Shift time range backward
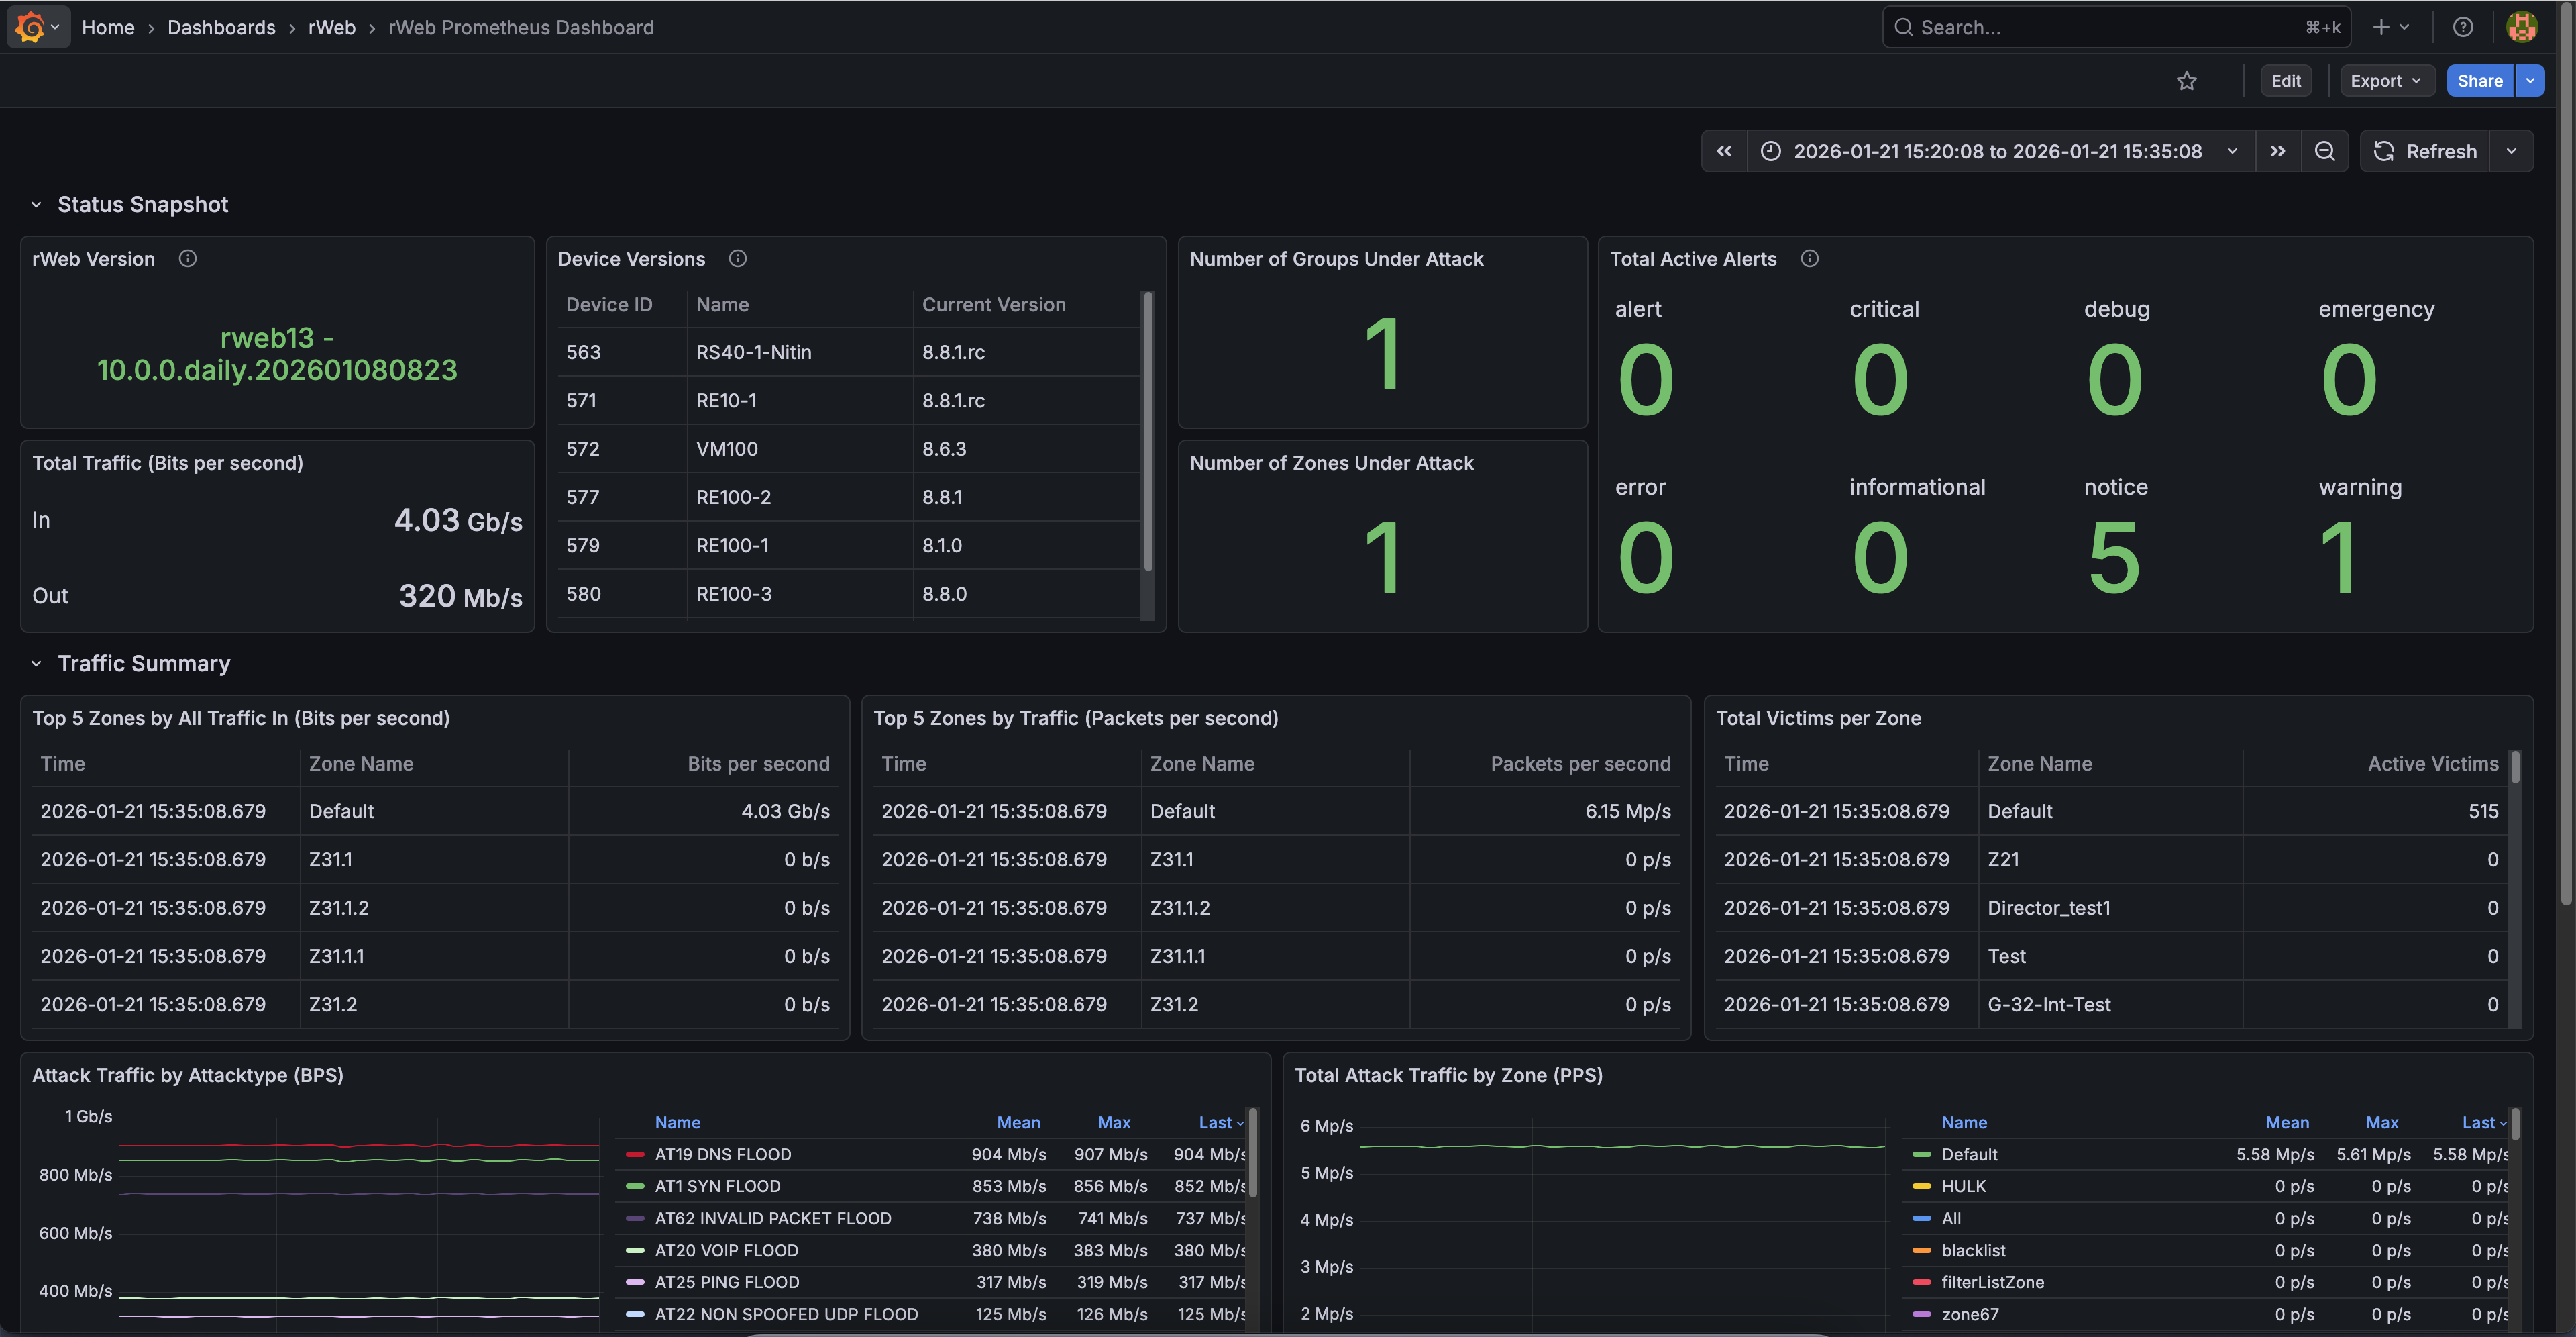Screen dimensions: 2576x1337 [1724, 151]
